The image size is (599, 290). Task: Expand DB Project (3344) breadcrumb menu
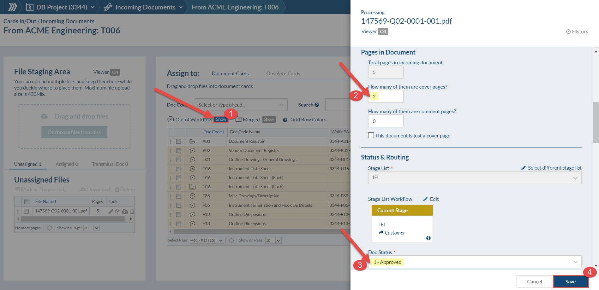93,7
